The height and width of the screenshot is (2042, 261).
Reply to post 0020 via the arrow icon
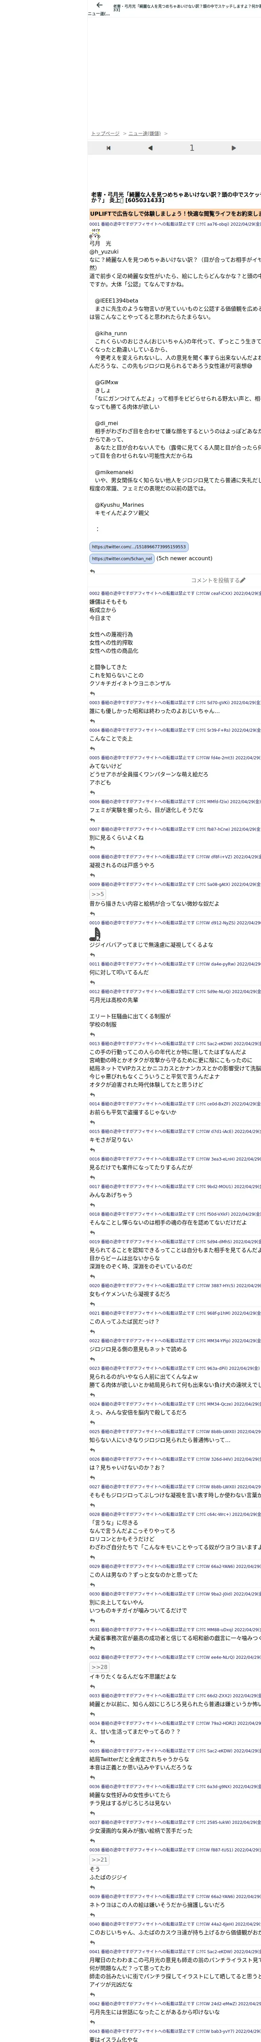92,1304
